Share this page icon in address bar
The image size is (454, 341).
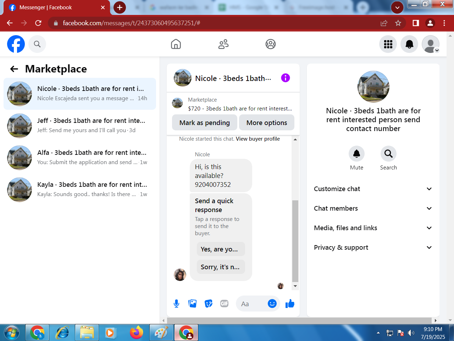tap(384, 23)
